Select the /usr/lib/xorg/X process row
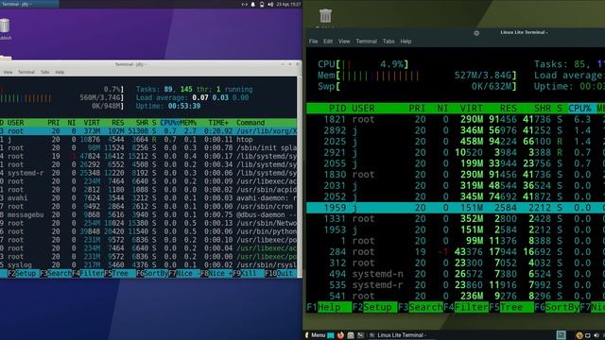 coord(148,131)
